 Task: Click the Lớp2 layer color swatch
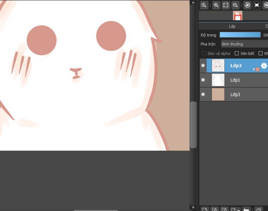click(258, 69)
